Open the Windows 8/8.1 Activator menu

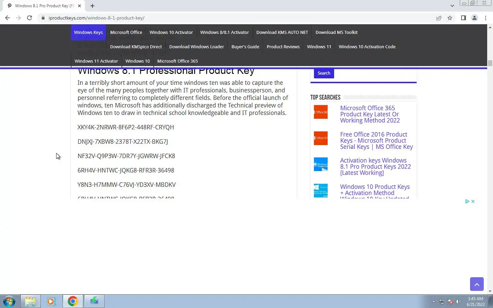(x=225, y=32)
